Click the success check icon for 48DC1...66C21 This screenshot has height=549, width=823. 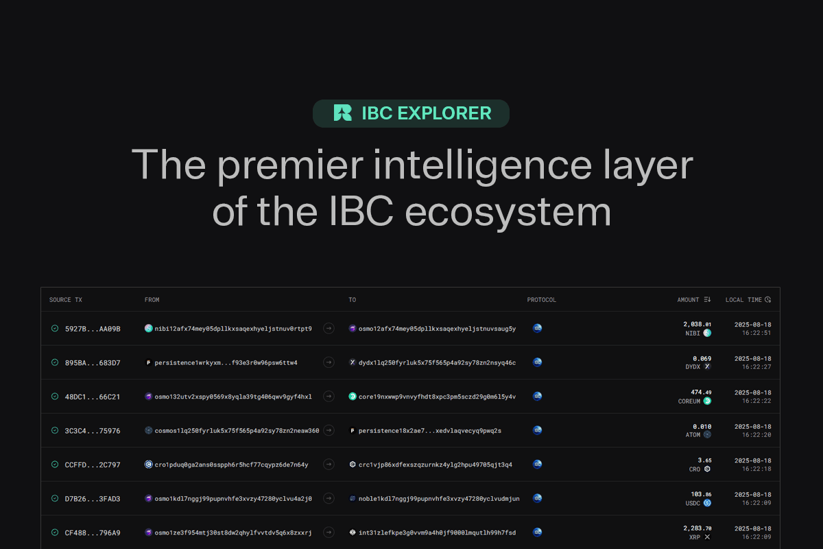(x=55, y=397)
